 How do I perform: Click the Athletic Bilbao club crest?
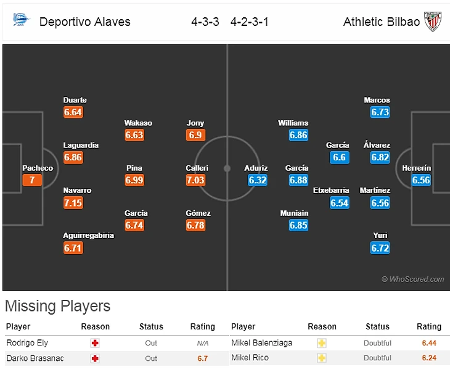click(x=433, y=22)
